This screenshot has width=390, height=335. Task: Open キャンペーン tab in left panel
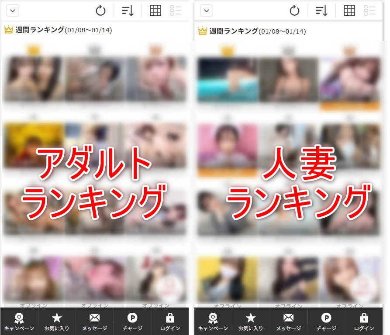pos(19,321)
